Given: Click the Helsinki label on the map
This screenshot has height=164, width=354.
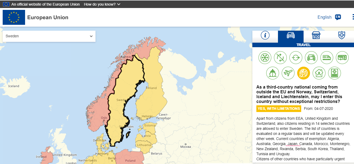Looking at the screenshot, I should pyautogui.click(x=147, y=116).
